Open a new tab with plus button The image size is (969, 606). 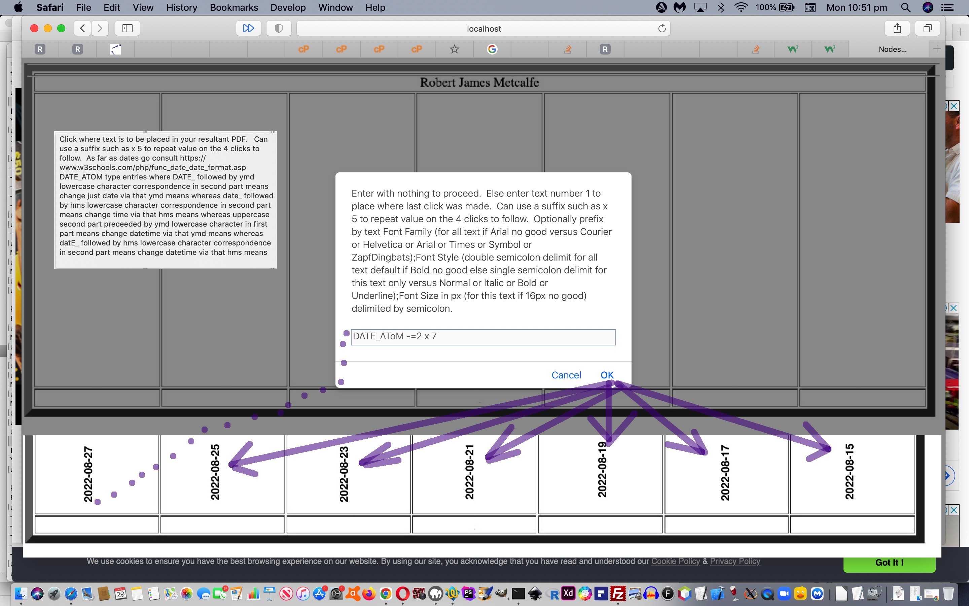coord(937,49)
